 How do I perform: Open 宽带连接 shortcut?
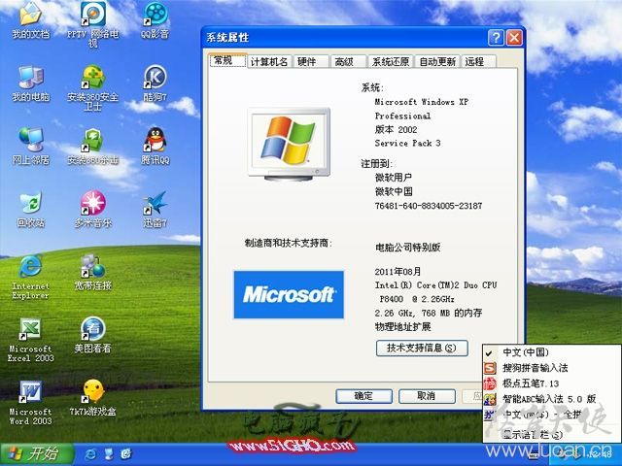(x=93, y=273)
